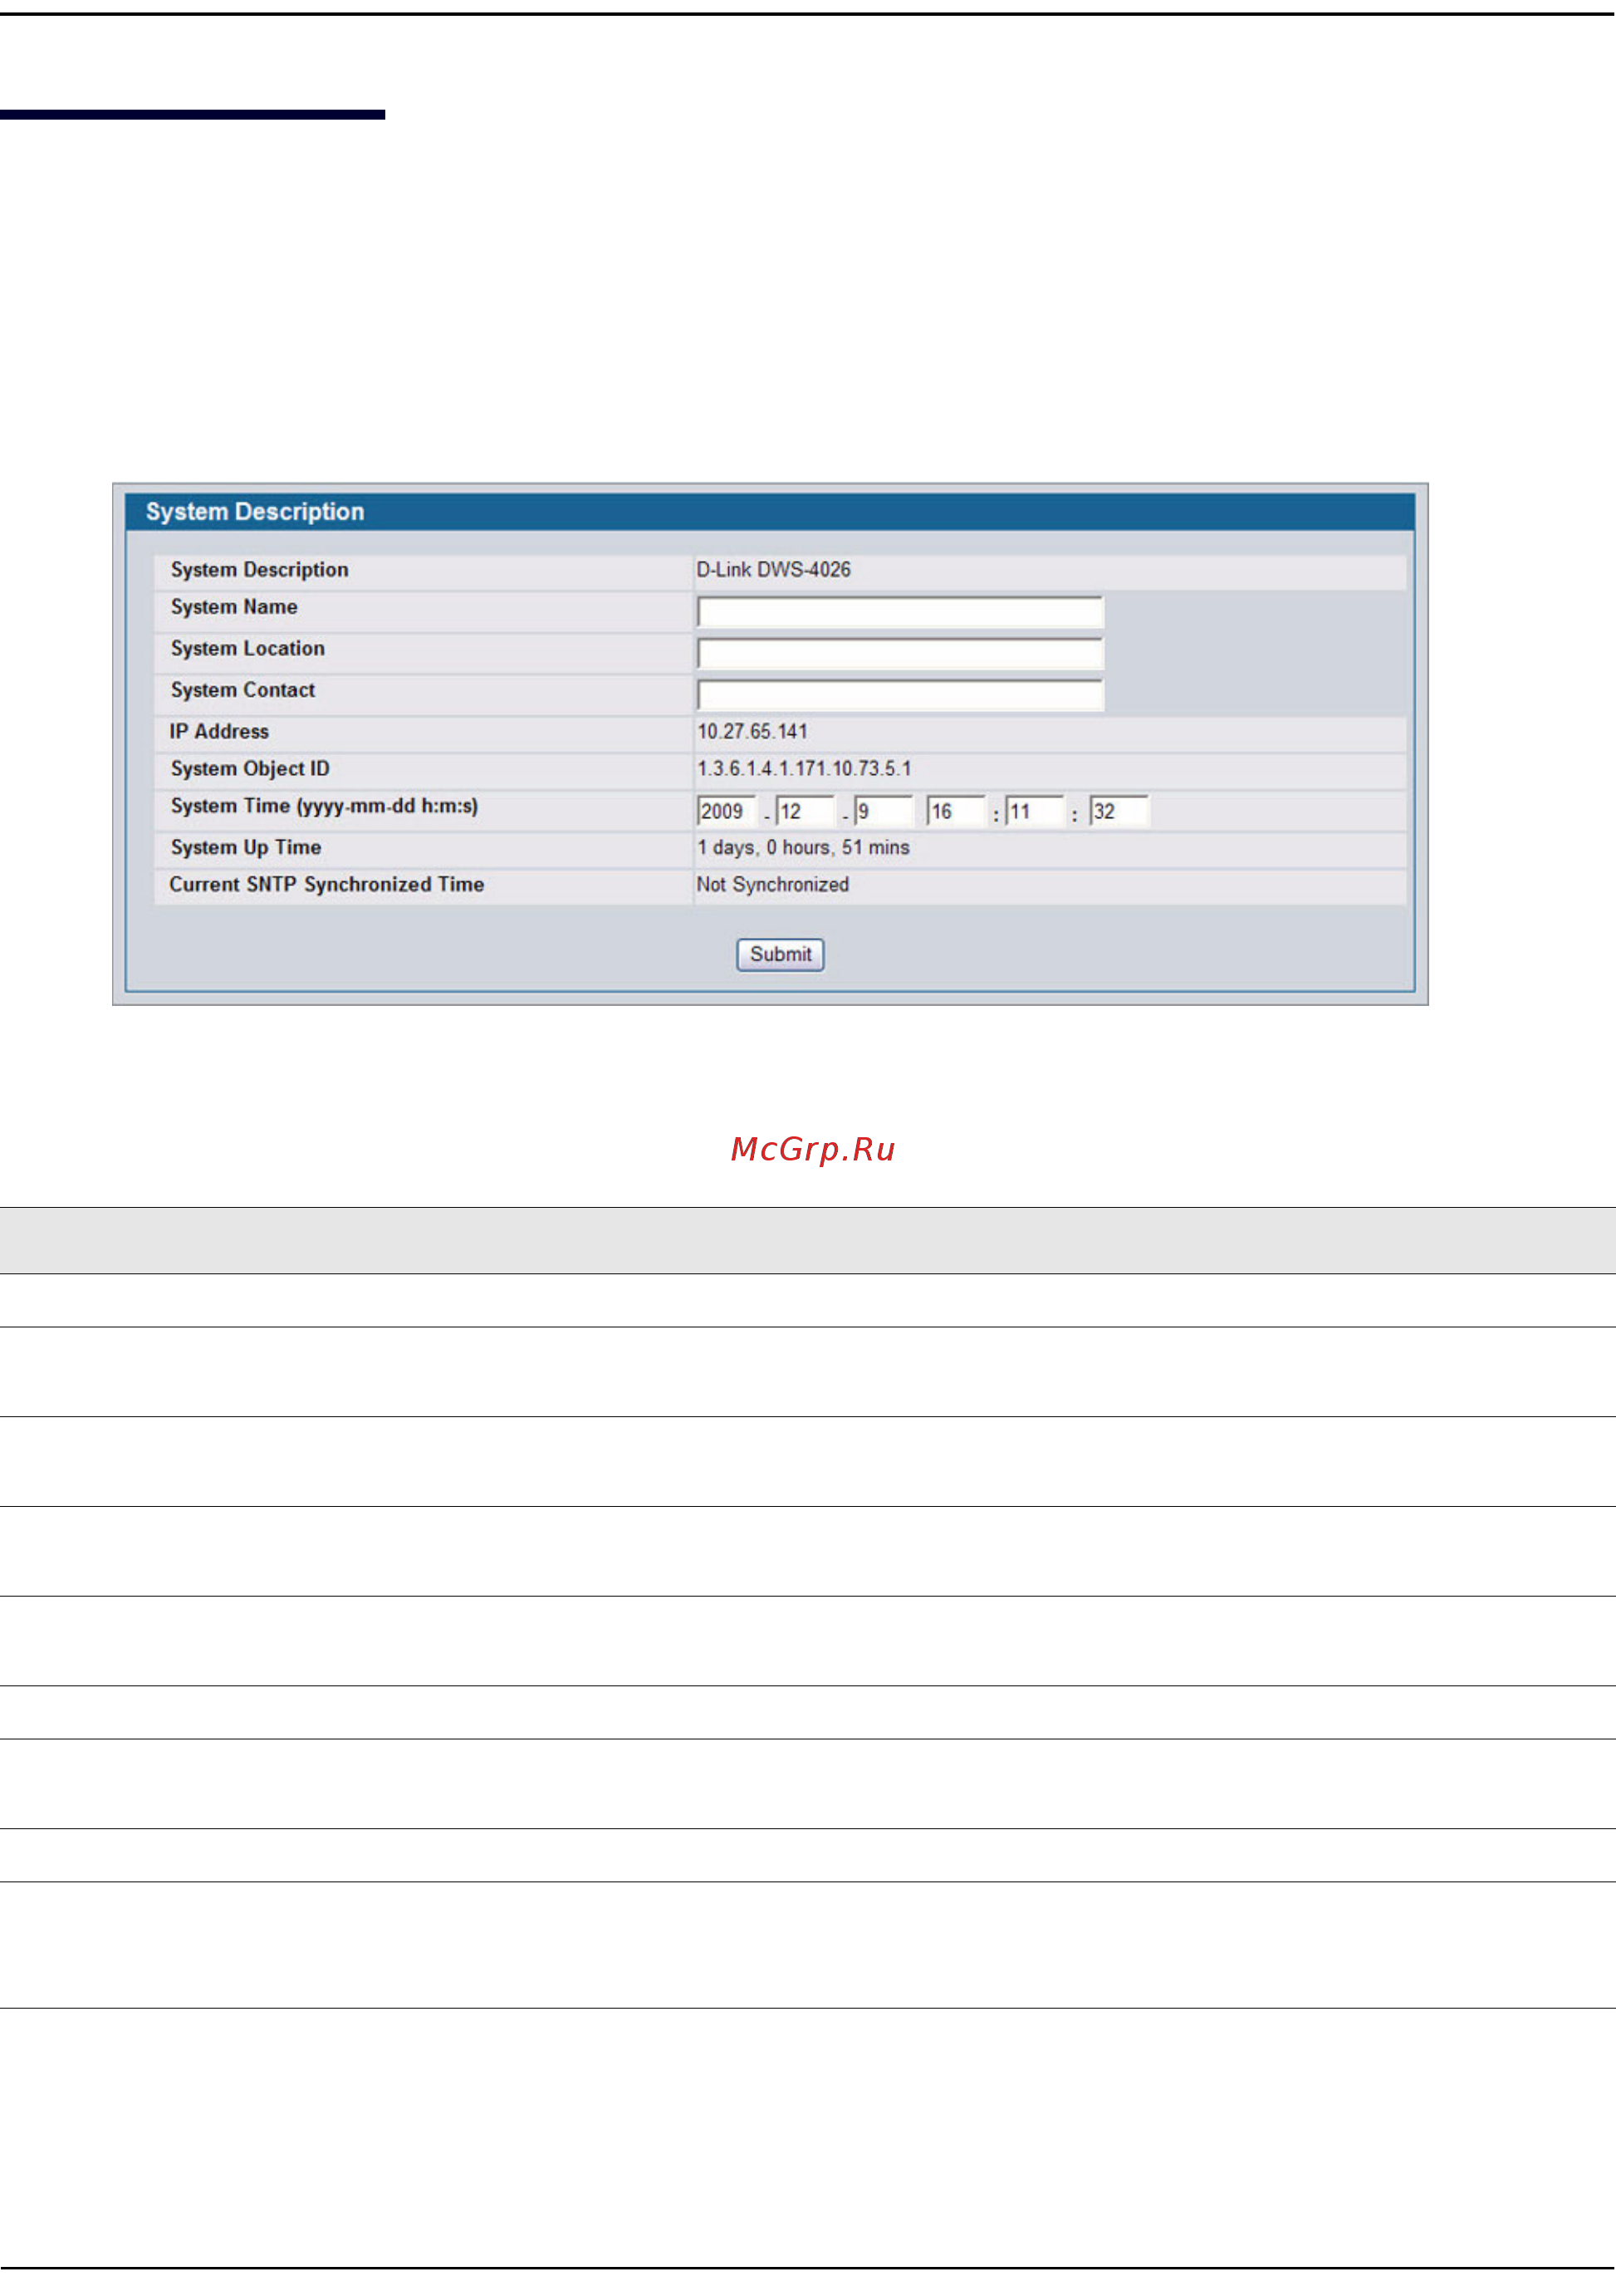Click the hour field showing 16

[x=956, y=811]
